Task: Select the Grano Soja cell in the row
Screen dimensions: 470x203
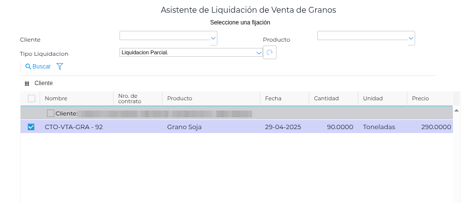Action: 185,127
